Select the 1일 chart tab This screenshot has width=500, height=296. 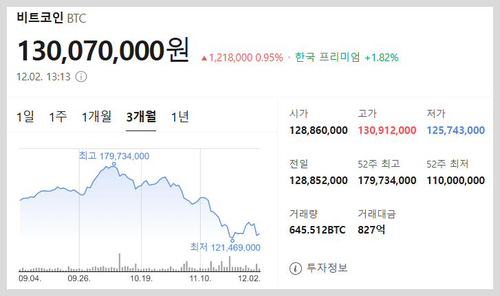tap(25, 117)
